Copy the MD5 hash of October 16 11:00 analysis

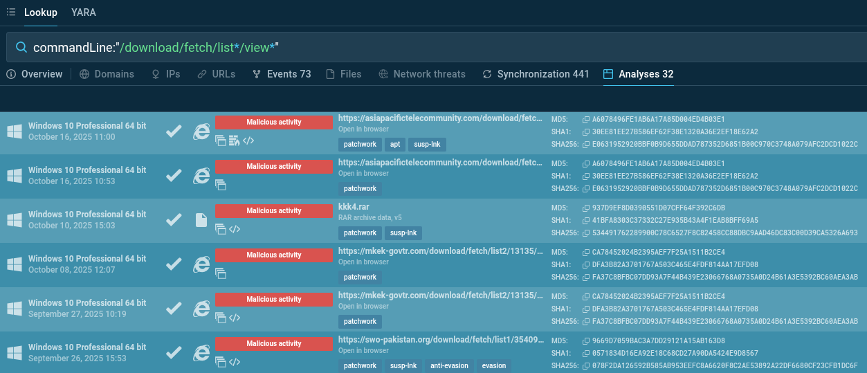(x=586, y=119)
